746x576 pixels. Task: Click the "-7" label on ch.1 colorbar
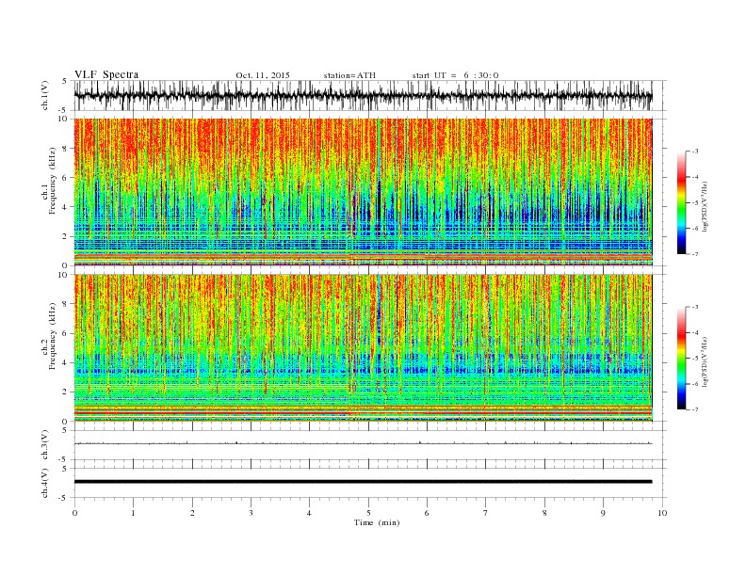click(695, 254)
